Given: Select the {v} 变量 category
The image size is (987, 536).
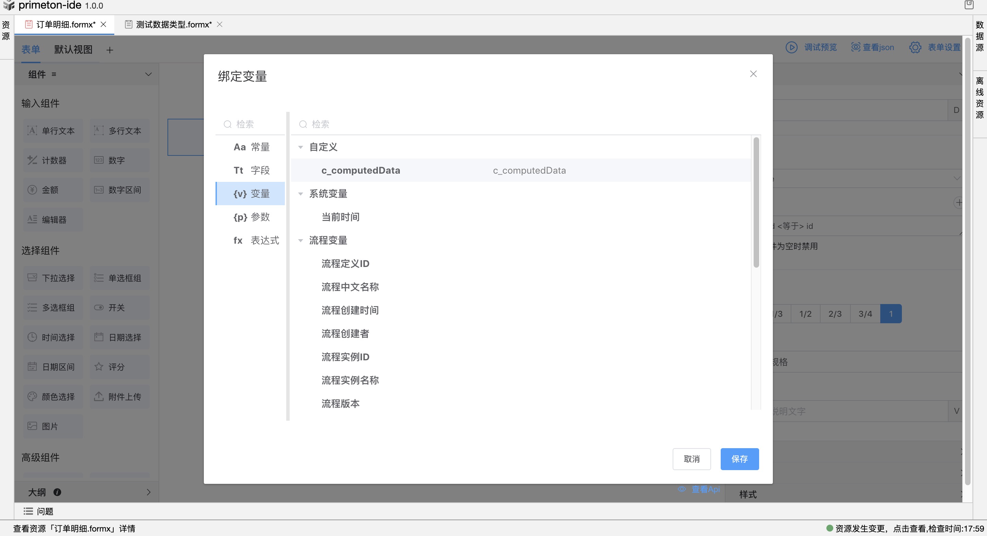Looking at the screenshot, I should 251,194.
